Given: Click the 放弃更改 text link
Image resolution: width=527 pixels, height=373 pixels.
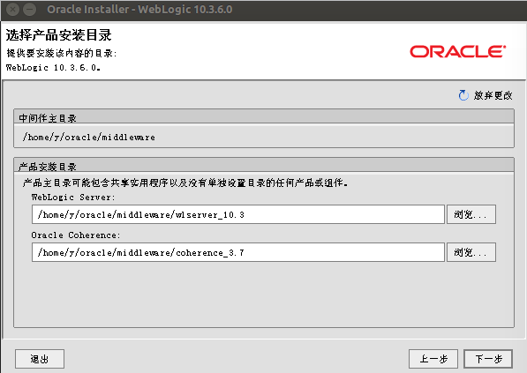Looking at the screenshot, I should [493, 95].
